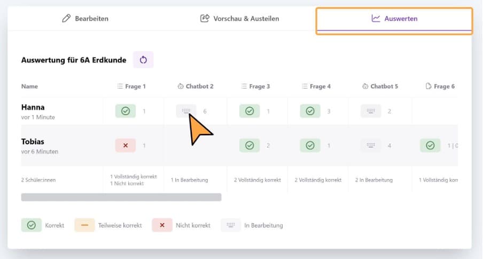483x259 pixels.
Task: Open Tobias's green check for Frage 4
Action: (x=310, y=145)
